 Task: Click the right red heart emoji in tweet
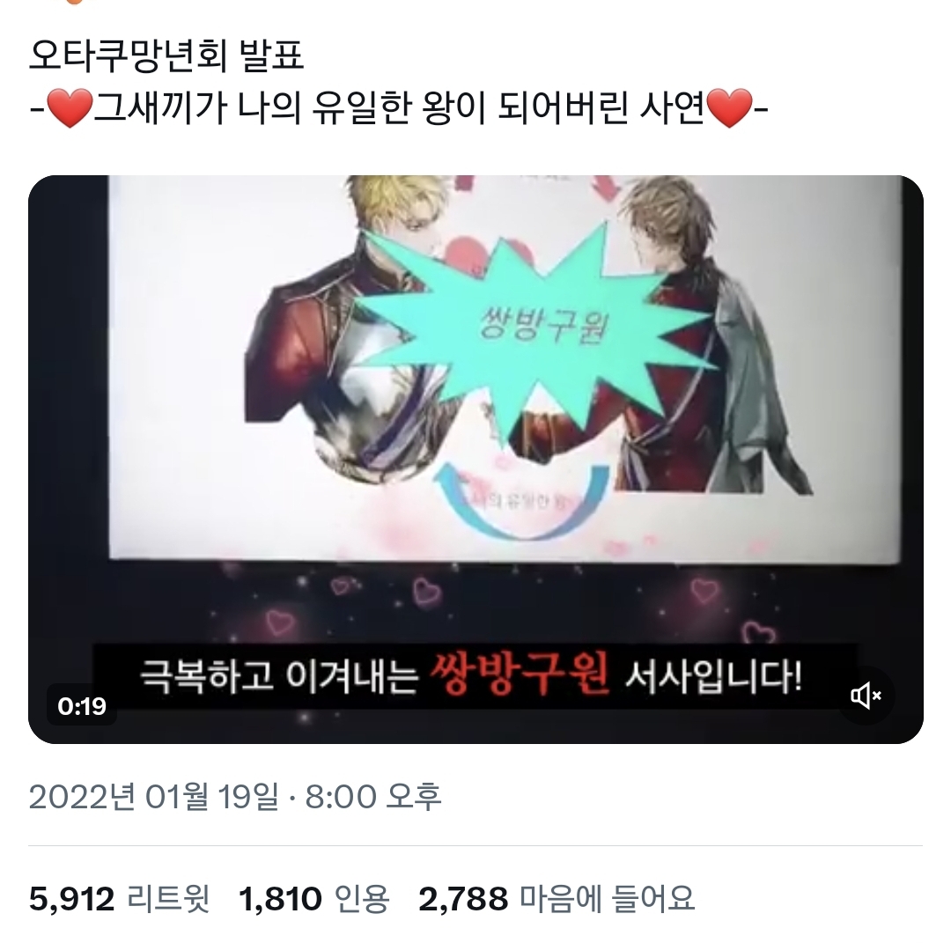pyautogui.click(x=730, y=108)
